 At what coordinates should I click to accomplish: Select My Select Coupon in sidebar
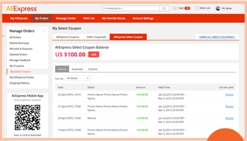click(21, 71)
